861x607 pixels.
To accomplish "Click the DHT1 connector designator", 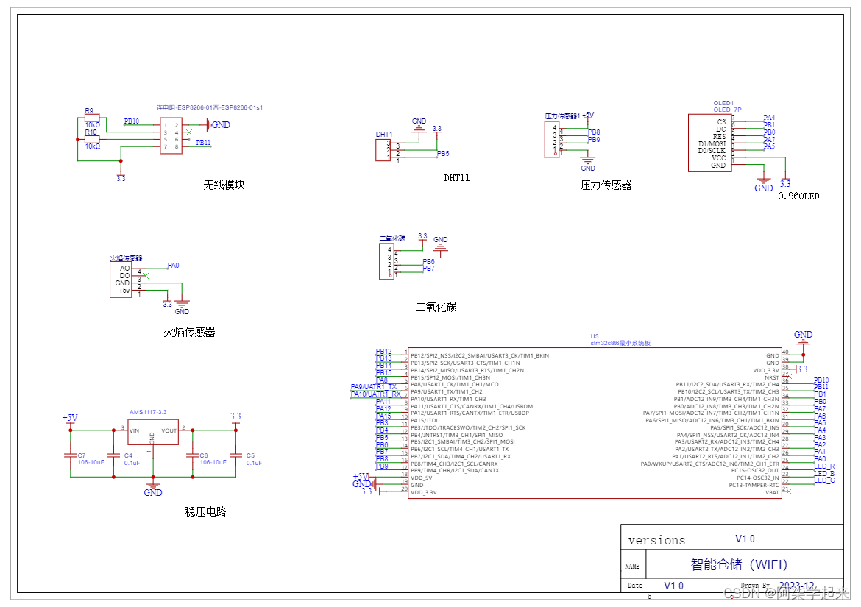I will pos(384,135).
